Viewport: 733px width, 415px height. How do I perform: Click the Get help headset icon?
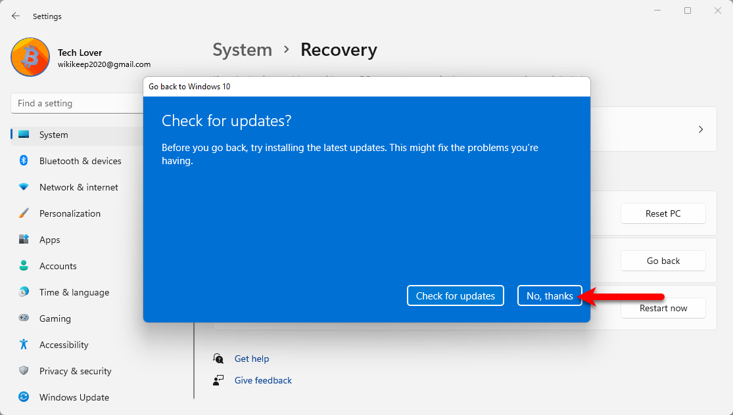[x=218, y=359]
